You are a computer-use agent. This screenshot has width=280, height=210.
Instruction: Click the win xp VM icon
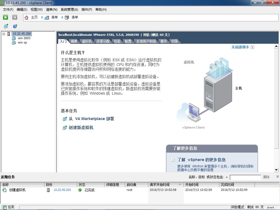pos(14,42)
